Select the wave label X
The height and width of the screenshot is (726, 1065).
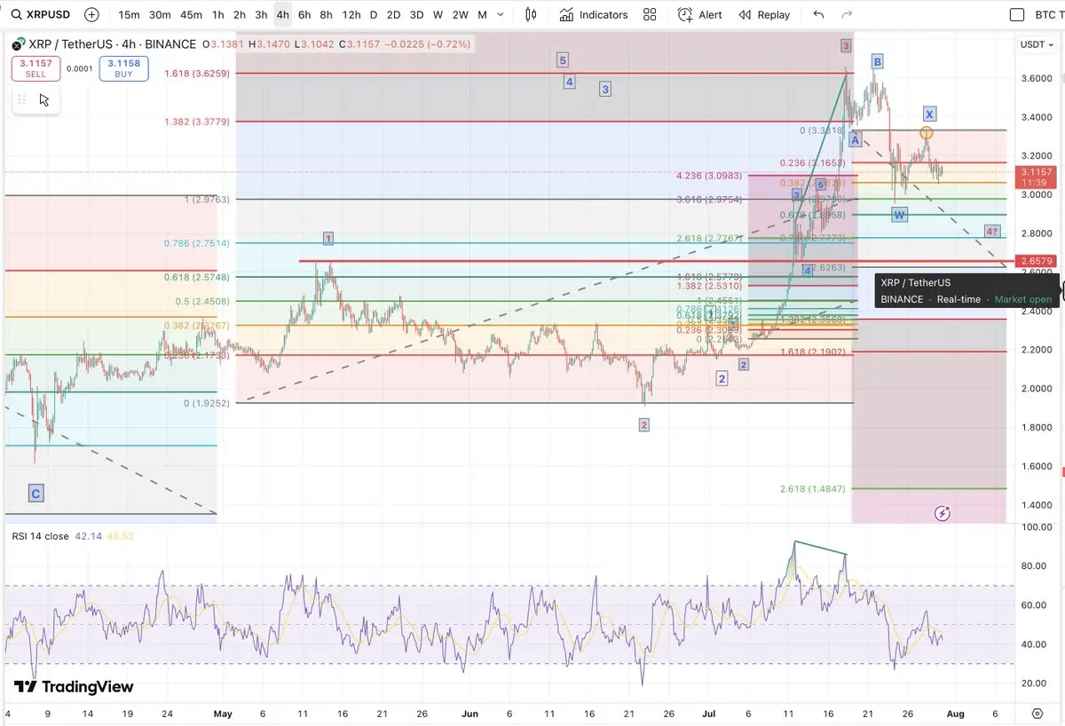pyautogui.click(x=928, y=114)
